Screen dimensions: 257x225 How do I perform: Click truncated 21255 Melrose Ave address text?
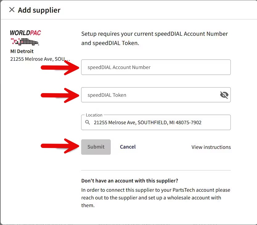[x=40, y=59]
